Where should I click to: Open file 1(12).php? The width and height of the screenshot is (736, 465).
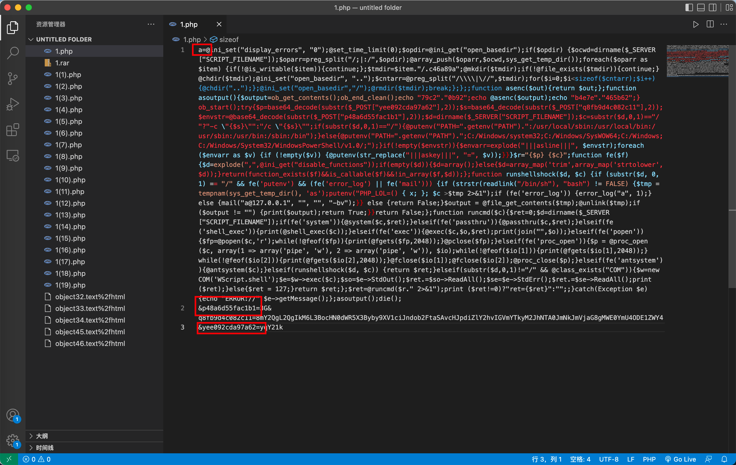click(x=94, y=203)
